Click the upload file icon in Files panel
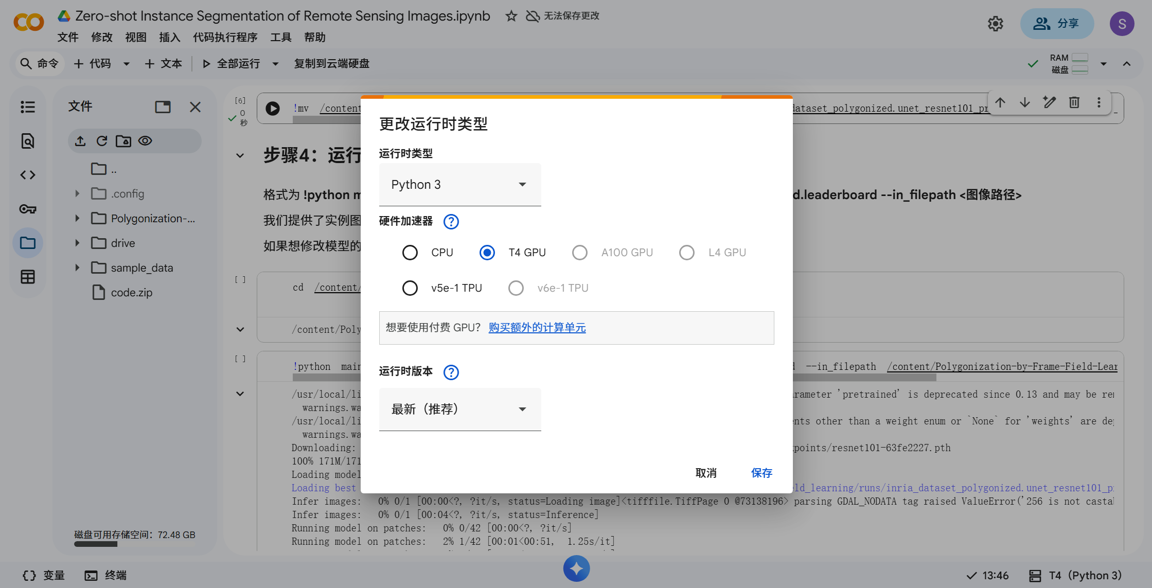The width and height of the screenshot is (1152, 588). click(x=80, y=141)
